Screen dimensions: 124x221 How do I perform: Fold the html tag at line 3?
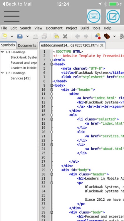(52, 60)
